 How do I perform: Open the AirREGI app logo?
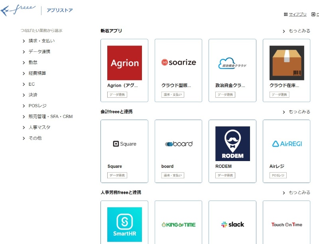coord(286,144)
